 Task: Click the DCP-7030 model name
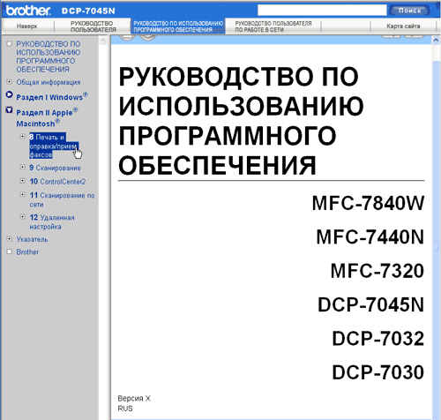click(x=378, y=372)
